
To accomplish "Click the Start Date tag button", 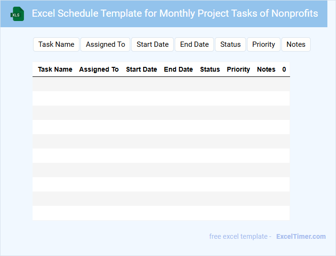I will 153,44.
